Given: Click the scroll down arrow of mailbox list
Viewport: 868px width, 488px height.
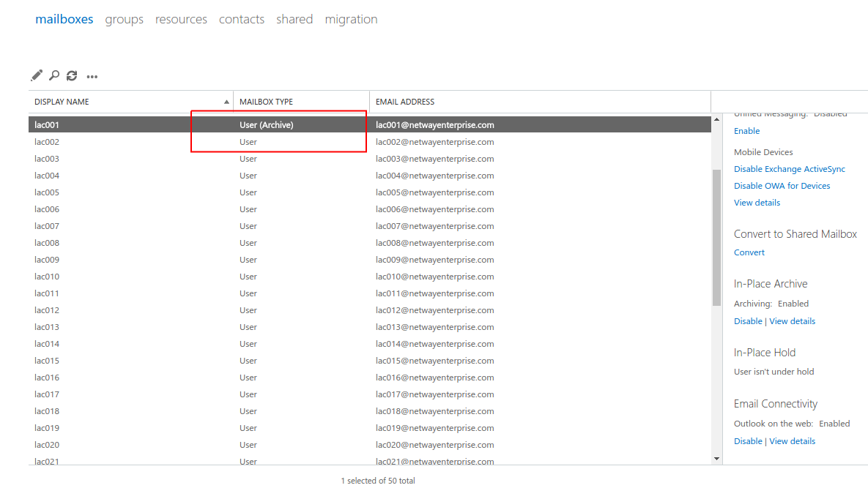Looking at the screenshot, I should [716, 459].
